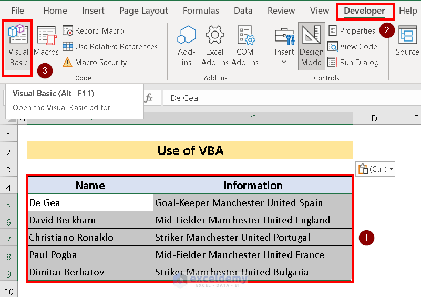
Task: Open Macro Security settings
Action: [95, 63]
